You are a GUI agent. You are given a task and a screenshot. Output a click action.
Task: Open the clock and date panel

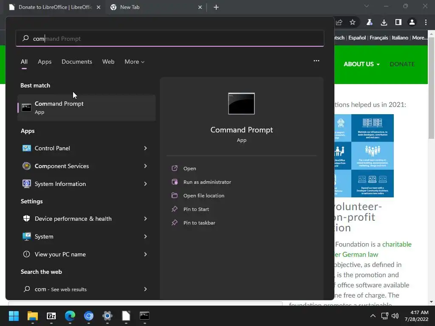(x=416, y=316)
